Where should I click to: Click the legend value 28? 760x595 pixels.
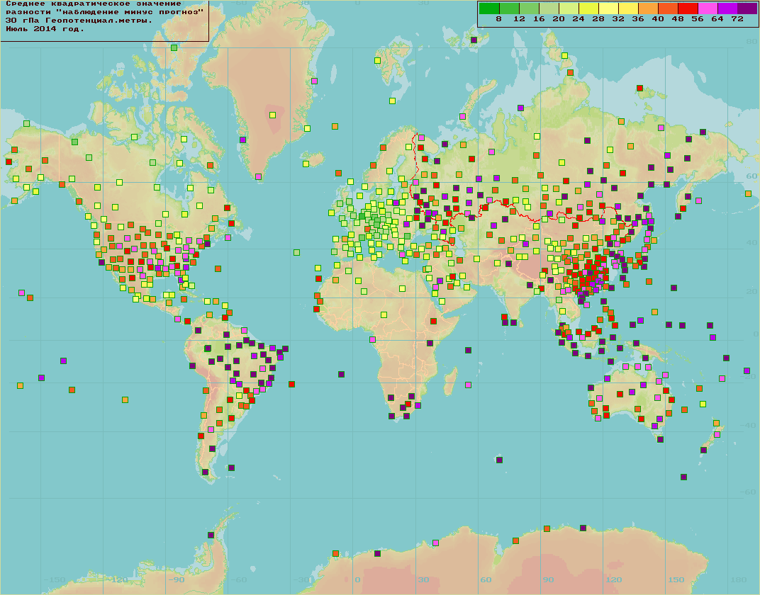pos(598,19)
